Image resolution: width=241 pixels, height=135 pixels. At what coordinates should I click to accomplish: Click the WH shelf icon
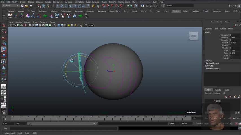(57, 16)
